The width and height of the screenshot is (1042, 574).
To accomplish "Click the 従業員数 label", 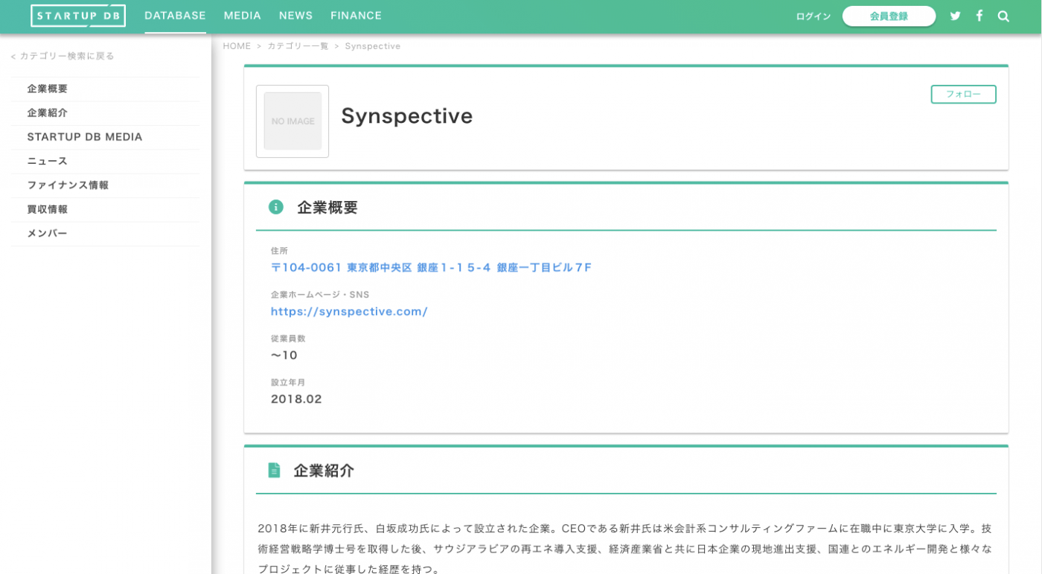I will (288, 339).
